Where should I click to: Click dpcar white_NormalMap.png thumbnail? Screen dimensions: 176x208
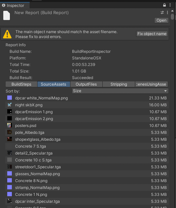pos(10,98)
